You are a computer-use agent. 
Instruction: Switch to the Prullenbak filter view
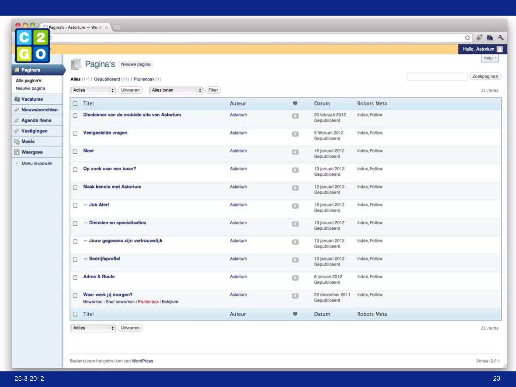click(144, 79)
